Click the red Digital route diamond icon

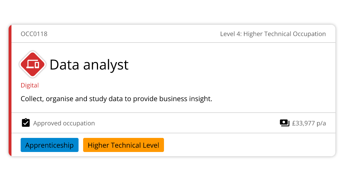(x=32, y=64)
